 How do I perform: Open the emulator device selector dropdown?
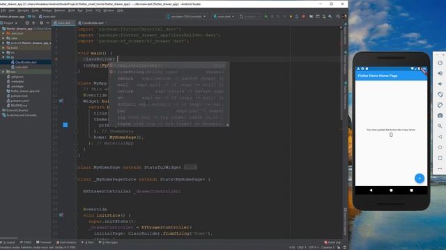pyautogui.click(x=186, y=17)
